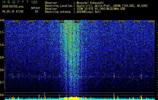Click the 0753 time marker
158x100 pixels.
pos(46,21)
